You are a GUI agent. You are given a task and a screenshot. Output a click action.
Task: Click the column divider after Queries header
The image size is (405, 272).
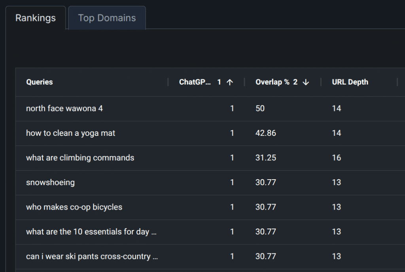[x=168, y=82]
